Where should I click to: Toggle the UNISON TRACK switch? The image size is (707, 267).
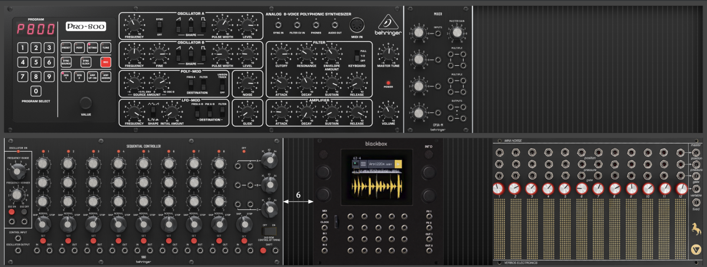pos(222,85)
